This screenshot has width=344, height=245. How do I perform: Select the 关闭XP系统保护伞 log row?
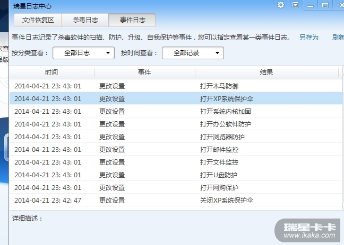click(176, 200)
